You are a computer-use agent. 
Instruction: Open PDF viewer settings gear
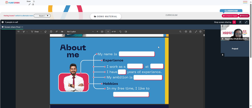(200, 32)
